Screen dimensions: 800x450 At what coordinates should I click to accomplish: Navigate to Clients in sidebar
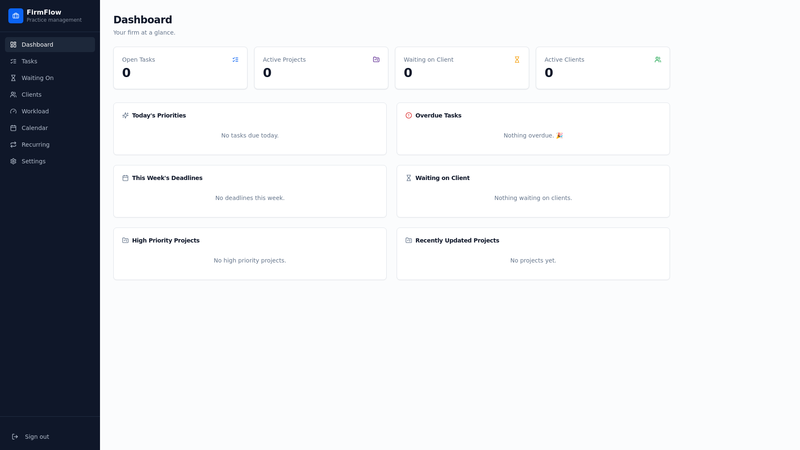50,95
